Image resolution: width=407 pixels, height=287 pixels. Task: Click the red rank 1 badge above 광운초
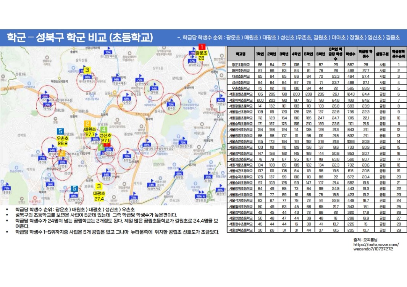202,47
